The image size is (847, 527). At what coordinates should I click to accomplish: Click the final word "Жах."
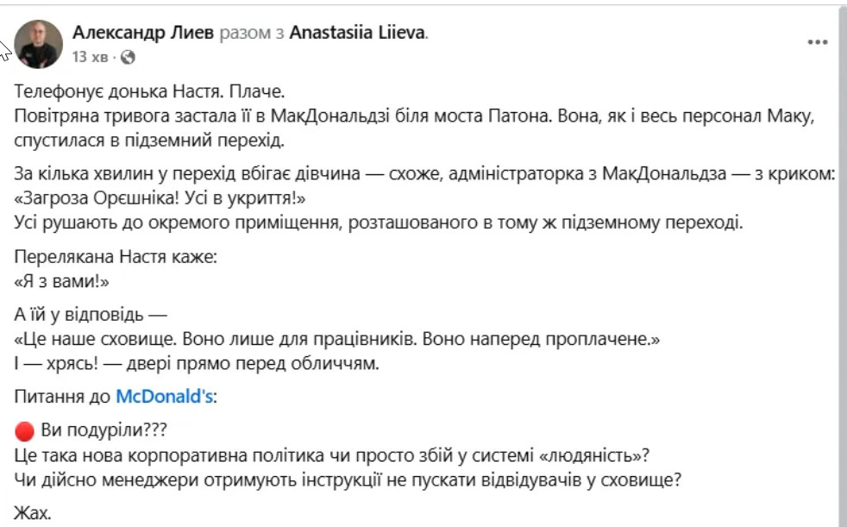tap(34, 513)
